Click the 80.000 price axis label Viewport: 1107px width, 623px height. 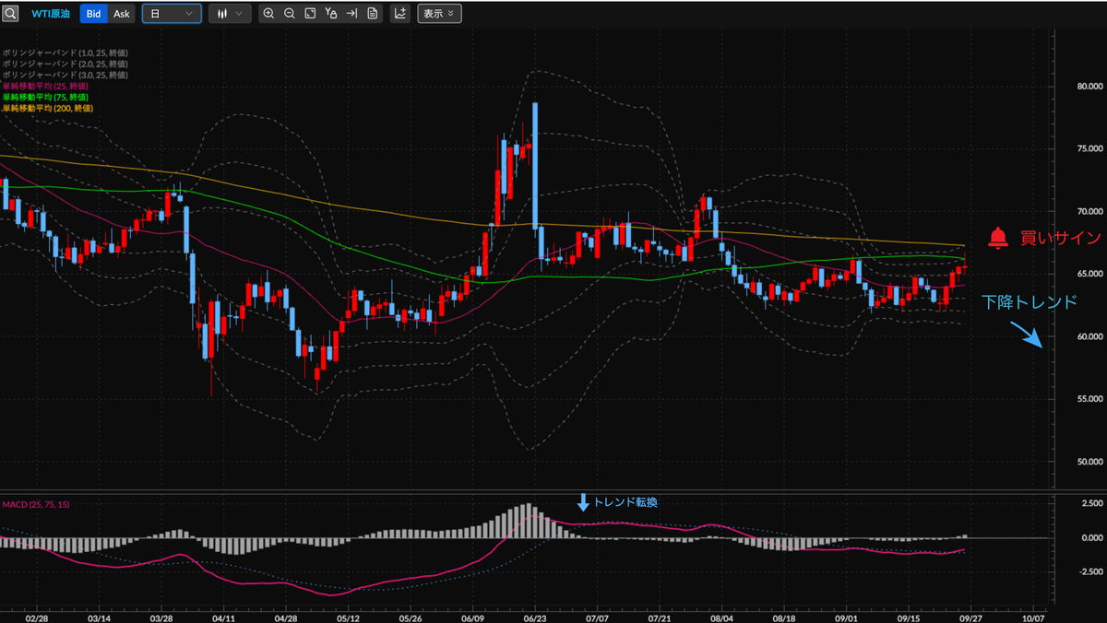(1089, 87)
